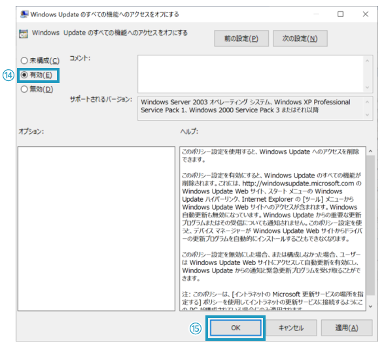Click the 適用(A) button
Screen dimensions: 384x348
pyautogui.click(x=347, y=328)
